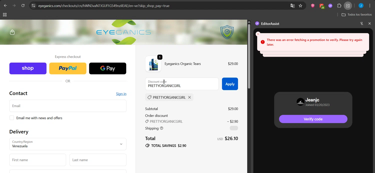Open the red shield extension icon
The height and width of the screenshot is (173, 375).
click(x=313, y=6)
